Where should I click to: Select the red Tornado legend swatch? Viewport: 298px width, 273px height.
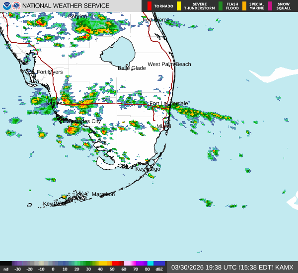point(149,6)
